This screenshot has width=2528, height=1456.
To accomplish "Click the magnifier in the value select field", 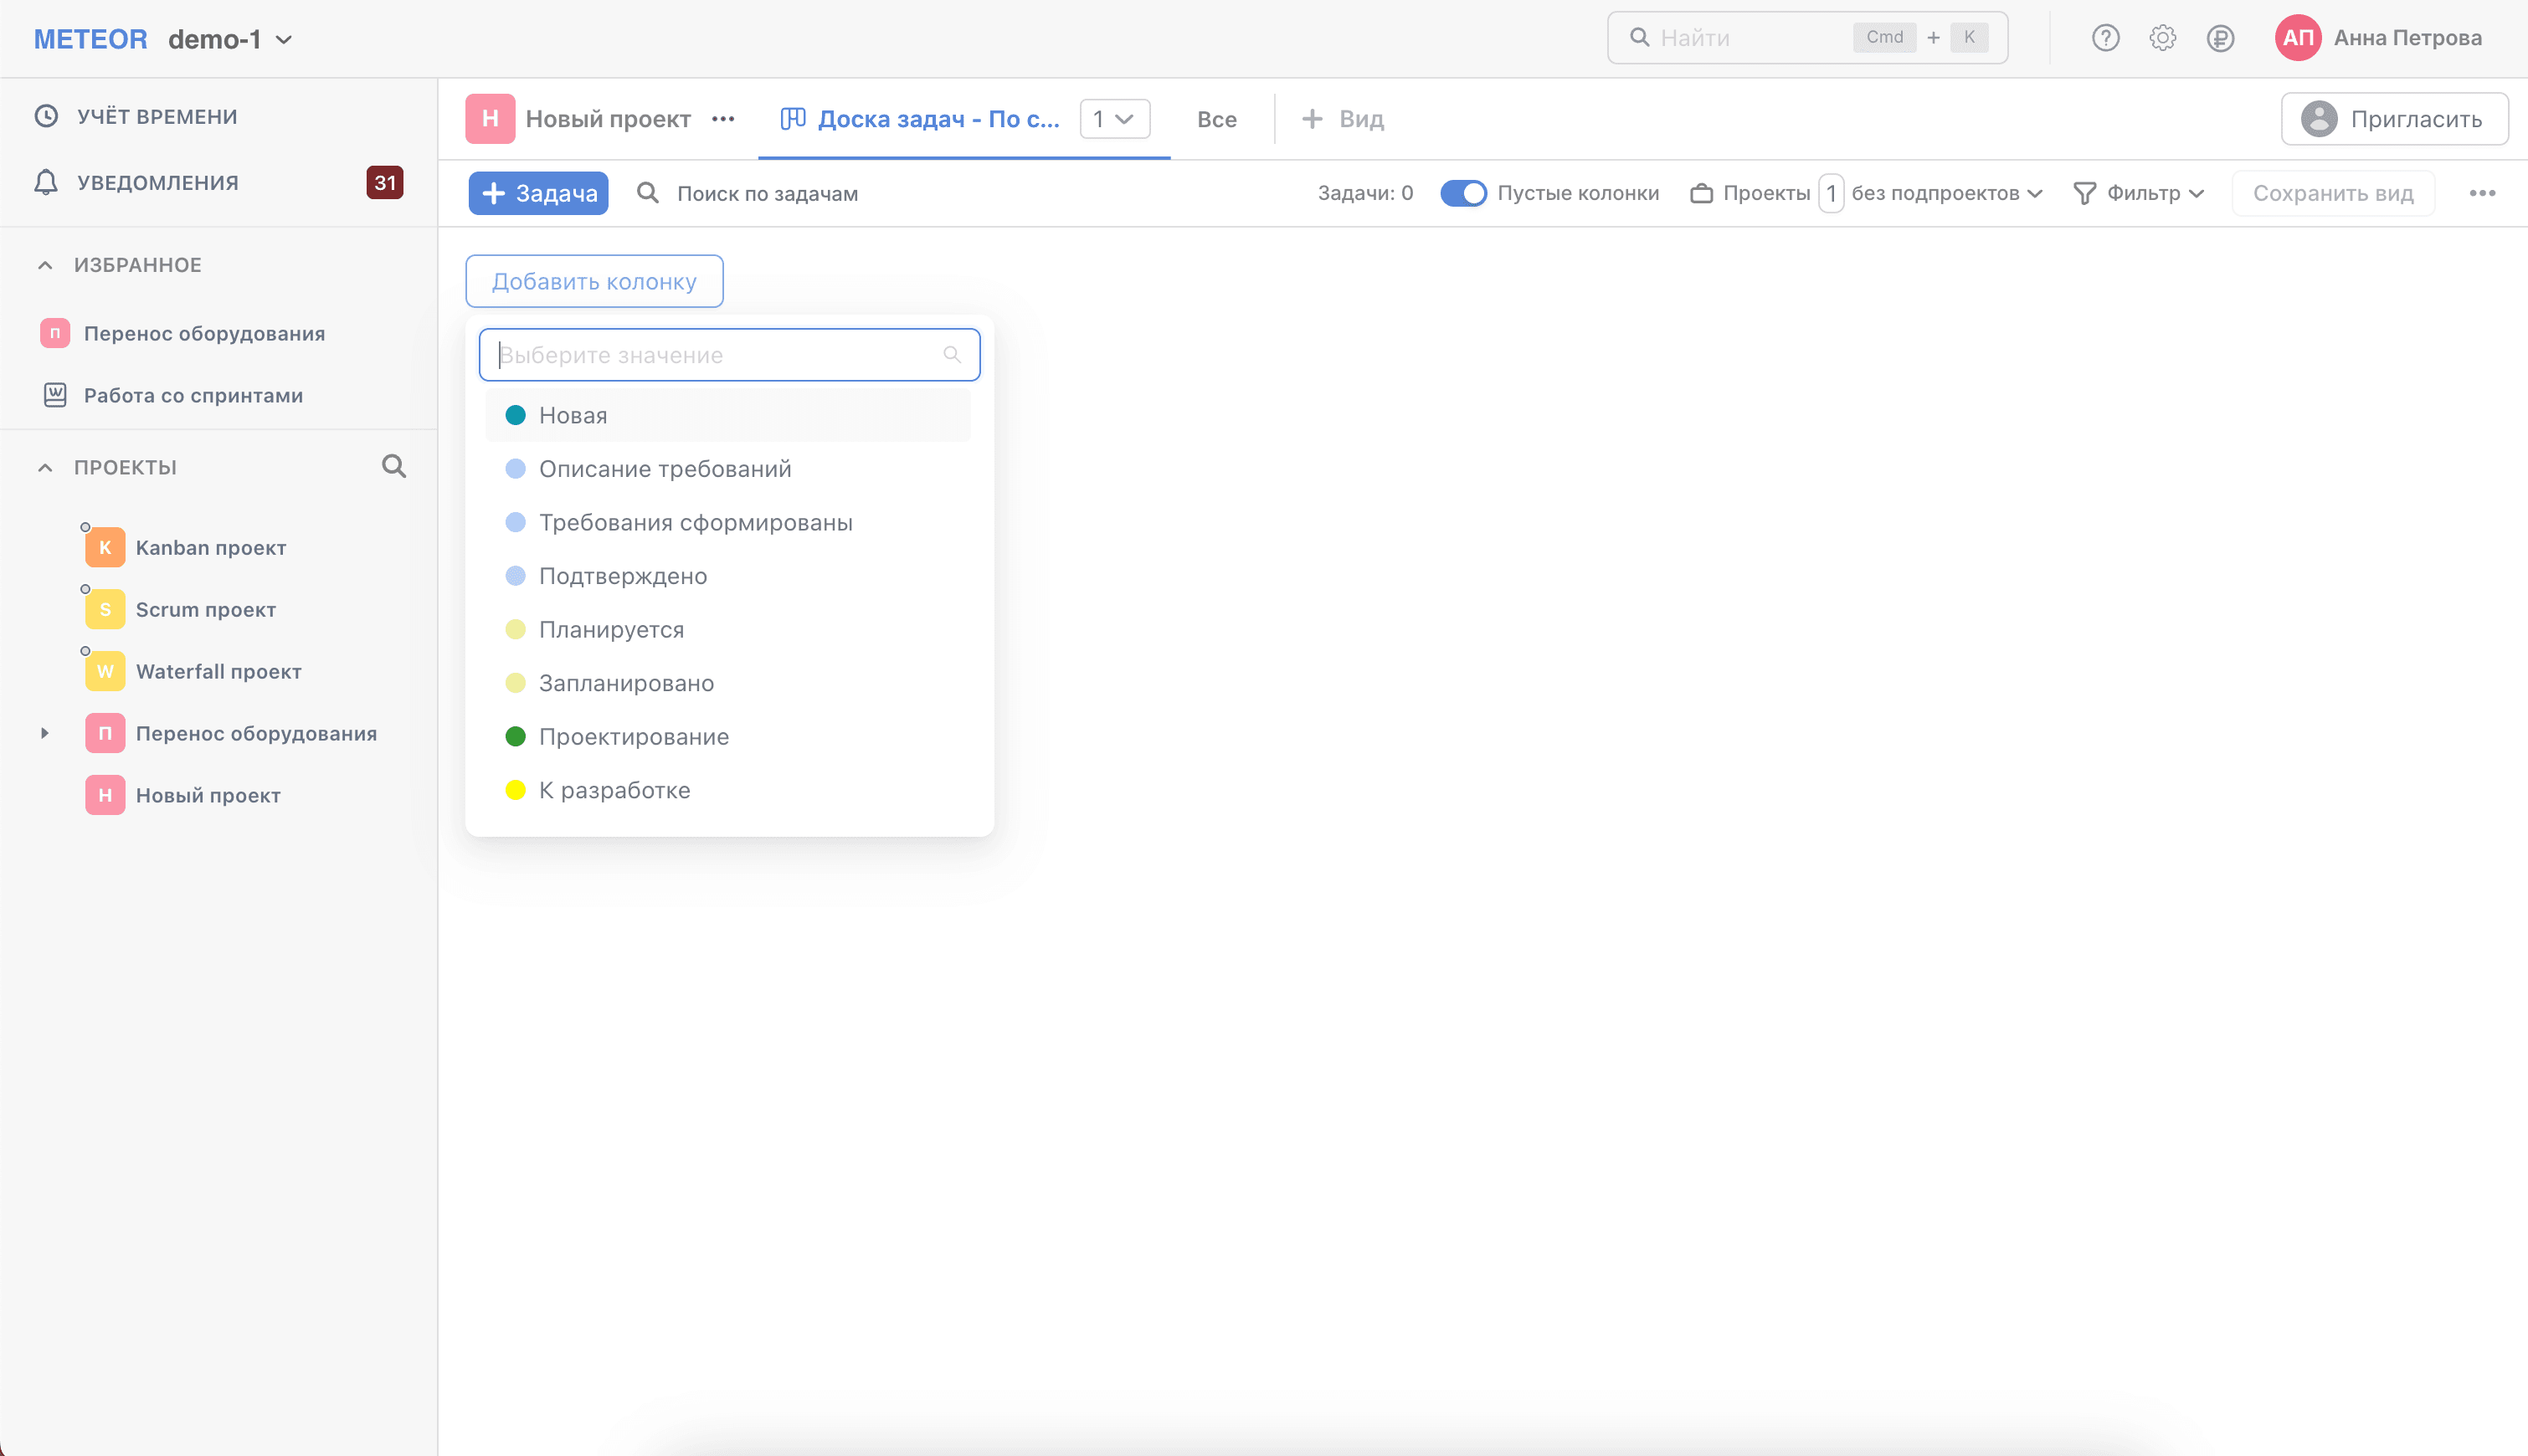I will (x=952, y=355).
